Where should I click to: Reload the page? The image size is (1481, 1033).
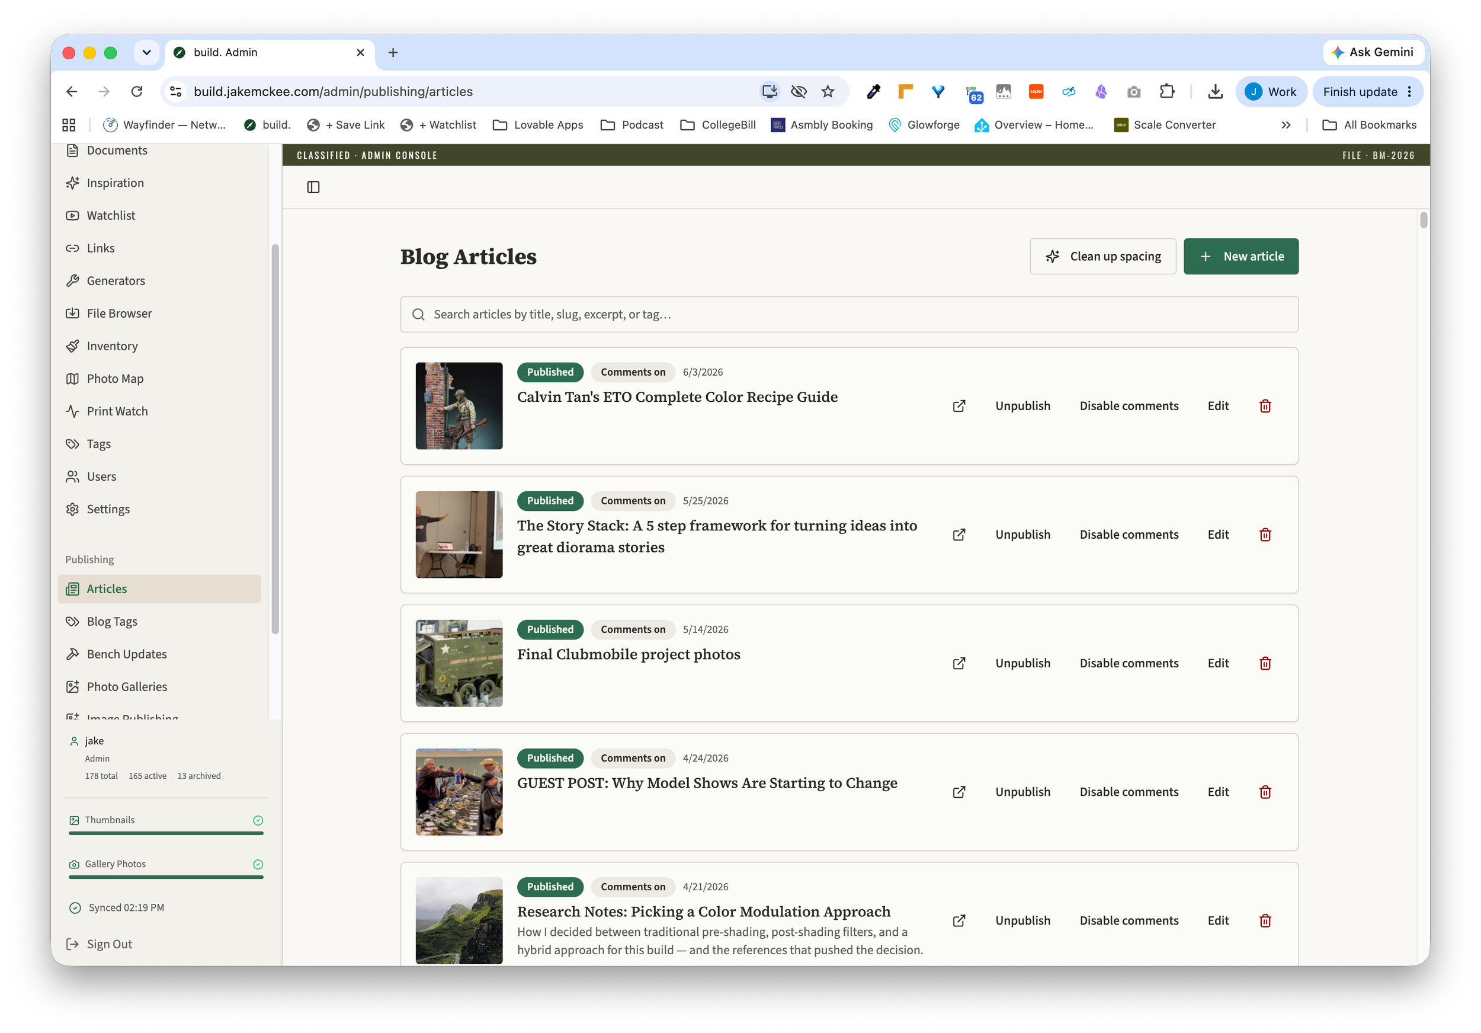click(x=137, y=92)
